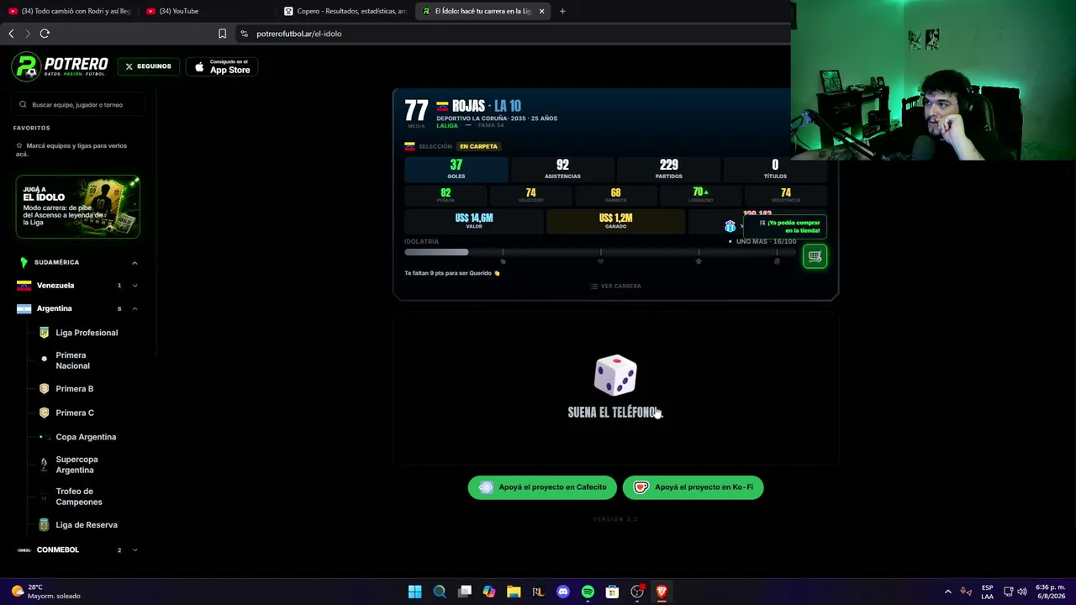Click the Argentina flag in the sidebar
Image resolution: width=1076 pixels, height=605 pixels.
coord(24,308)
